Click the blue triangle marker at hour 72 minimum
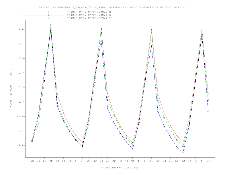227x175 pixels. point(183,152)
